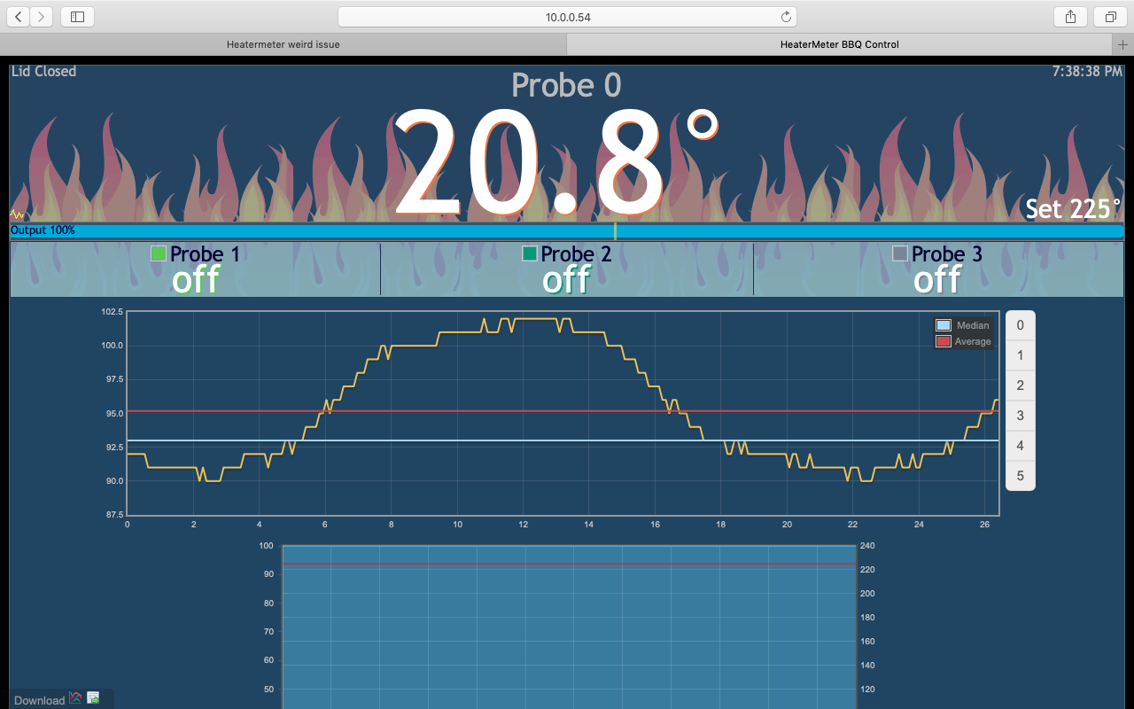Screen dimensions: 1134x709
Task: Select noise graph probe 5 tab
Action: [1020, 476]
